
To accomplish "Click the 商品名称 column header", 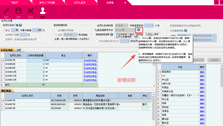I will [100, 96].
